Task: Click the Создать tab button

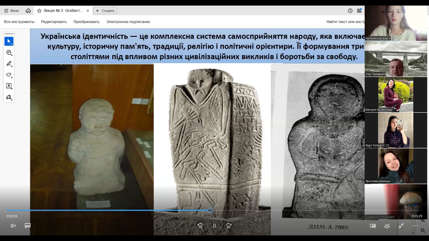Action: 105,11
